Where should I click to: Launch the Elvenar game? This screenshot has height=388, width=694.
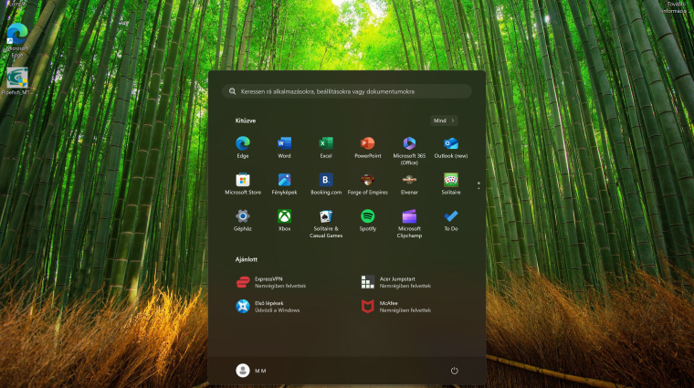tap(409, 184)
